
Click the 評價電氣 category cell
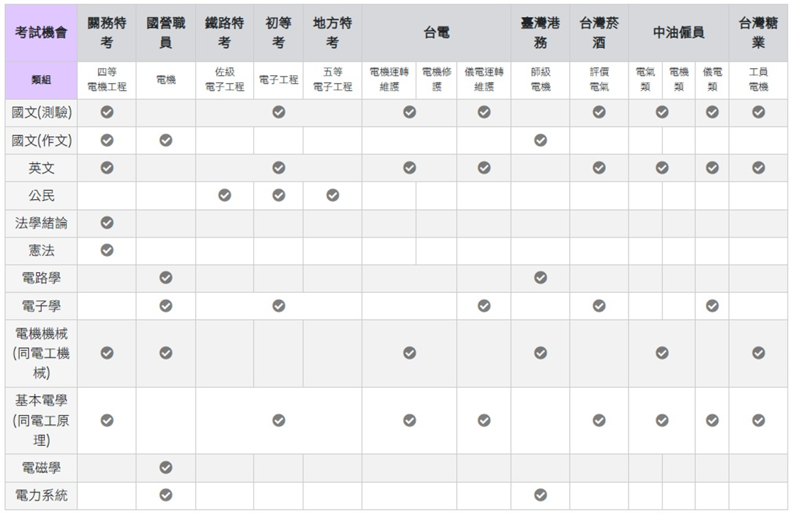click(x=599, y=80)
